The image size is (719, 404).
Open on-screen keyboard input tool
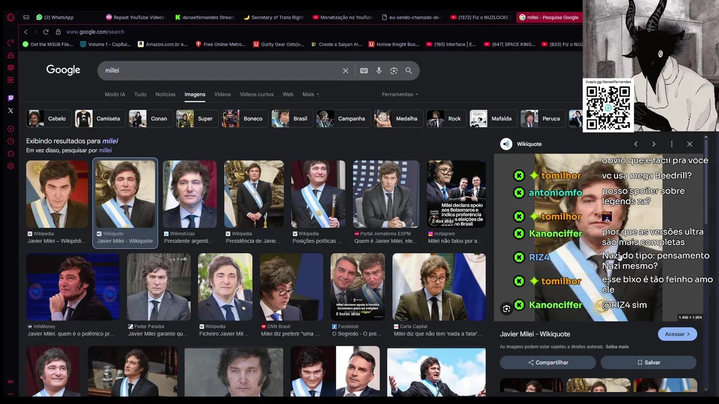(x=364, y=71)
